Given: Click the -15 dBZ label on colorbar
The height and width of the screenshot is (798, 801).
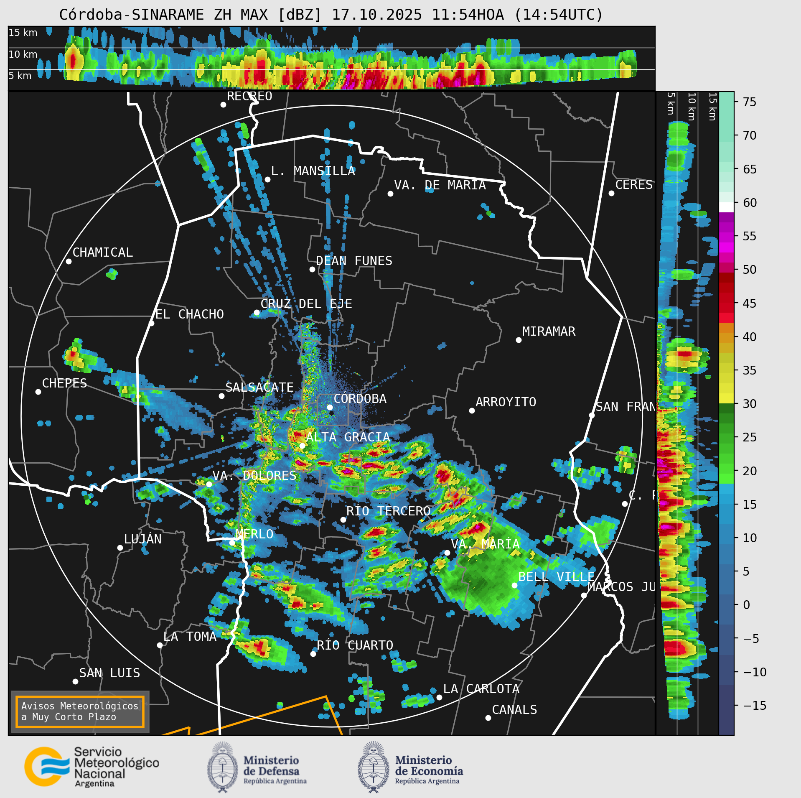Looking at the screenshot, I should pyautogui.click(x=755, y=706).
